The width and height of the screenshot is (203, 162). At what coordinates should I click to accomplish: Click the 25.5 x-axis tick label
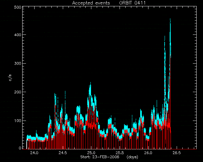120,153
